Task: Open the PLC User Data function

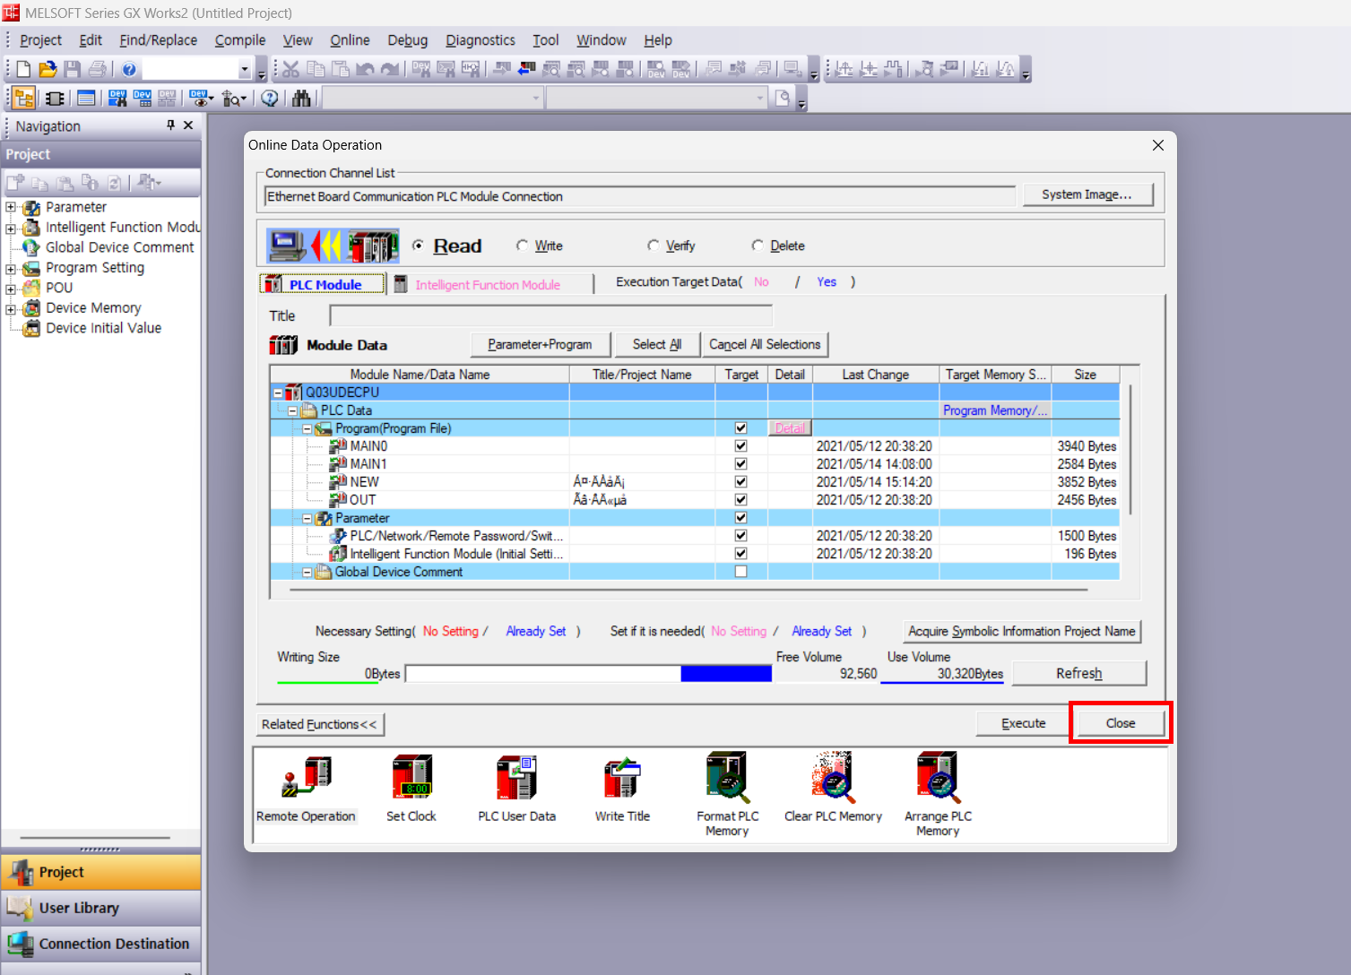Action: (x=516, y=789)
